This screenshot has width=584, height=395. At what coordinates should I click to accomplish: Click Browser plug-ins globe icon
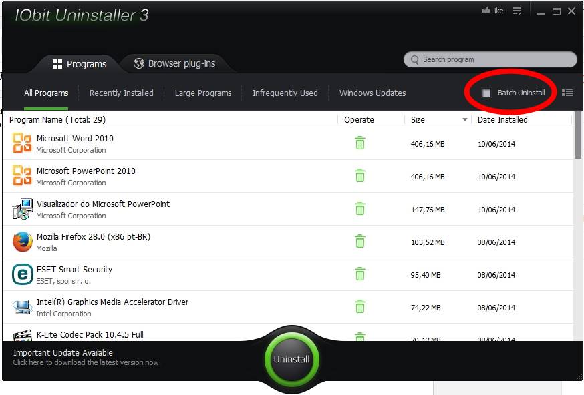click(x=139, y=63)
